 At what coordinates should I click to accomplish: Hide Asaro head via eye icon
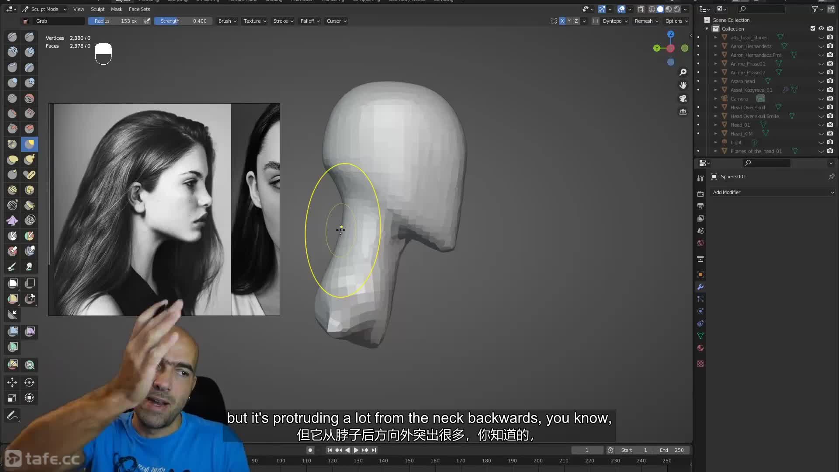(821, 81)
